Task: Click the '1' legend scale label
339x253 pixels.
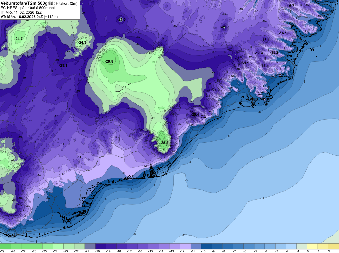Action: 318,251
